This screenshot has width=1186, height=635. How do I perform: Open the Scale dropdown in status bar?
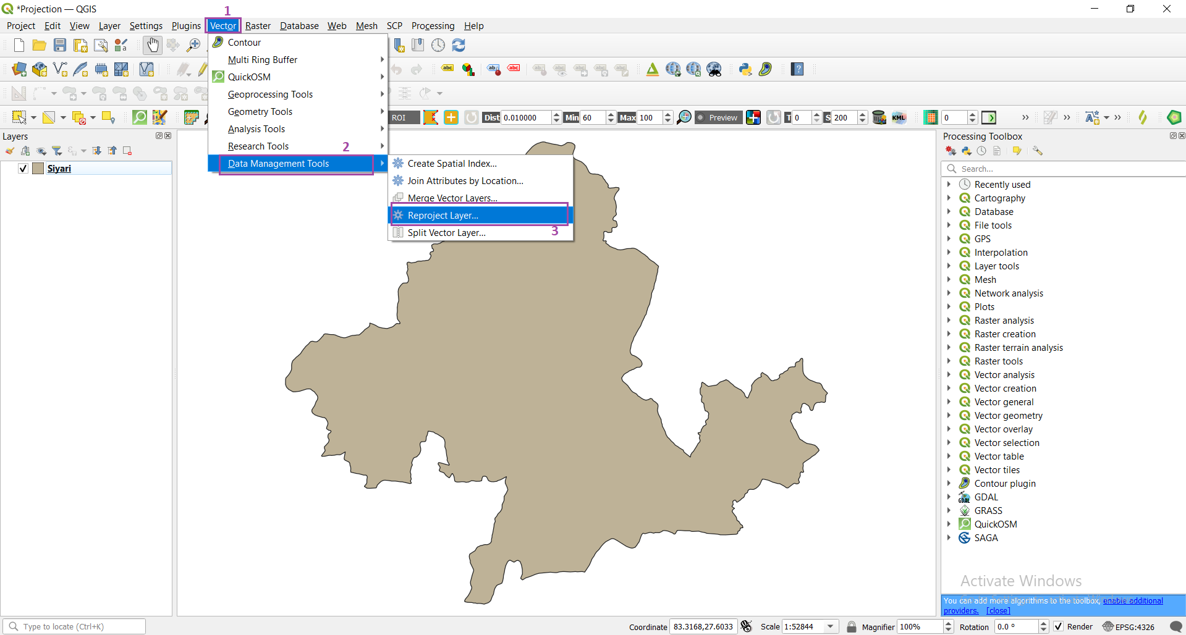click(x=830, y=626)
